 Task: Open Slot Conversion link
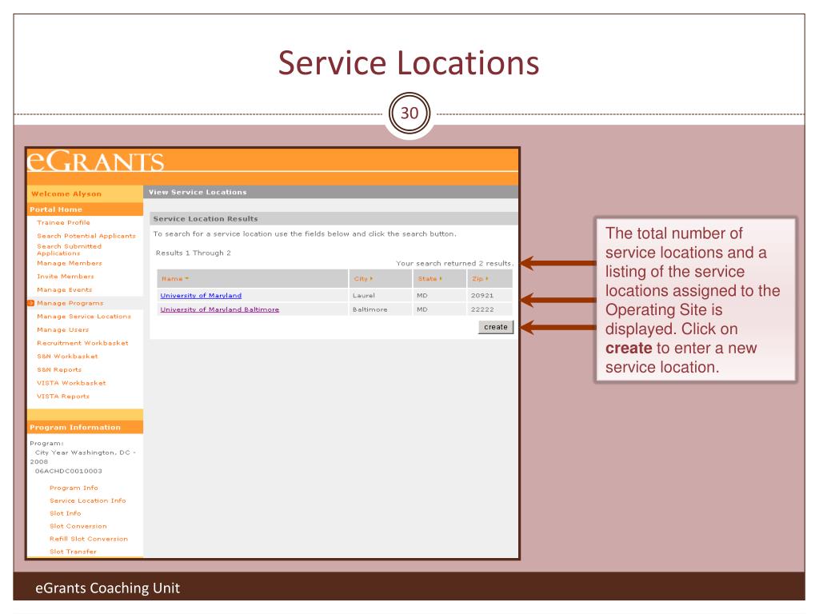click(78, 526)
